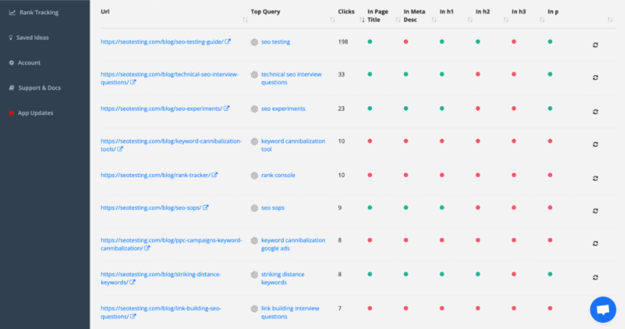Click the 'rank console' top query
625x329 pixels.
278,175
